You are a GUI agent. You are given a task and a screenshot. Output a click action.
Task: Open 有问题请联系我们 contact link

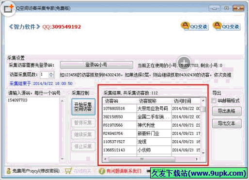coord(124,171)
